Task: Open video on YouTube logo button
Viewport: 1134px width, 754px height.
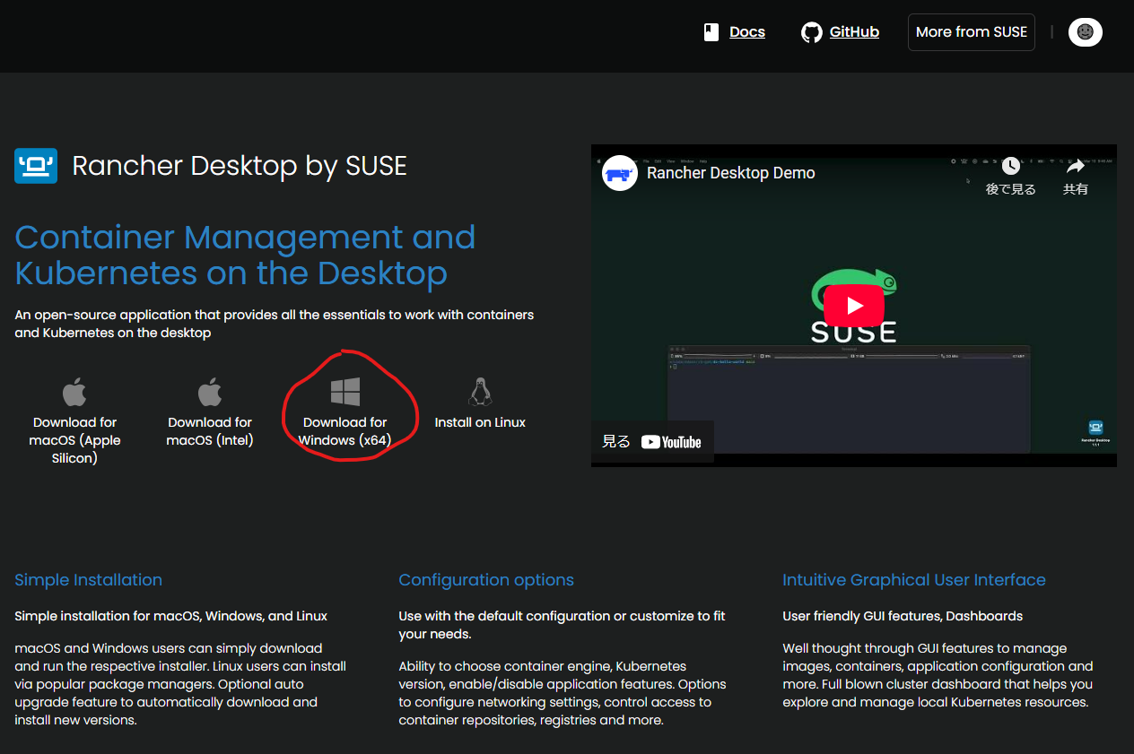Action: pos(670,442)
